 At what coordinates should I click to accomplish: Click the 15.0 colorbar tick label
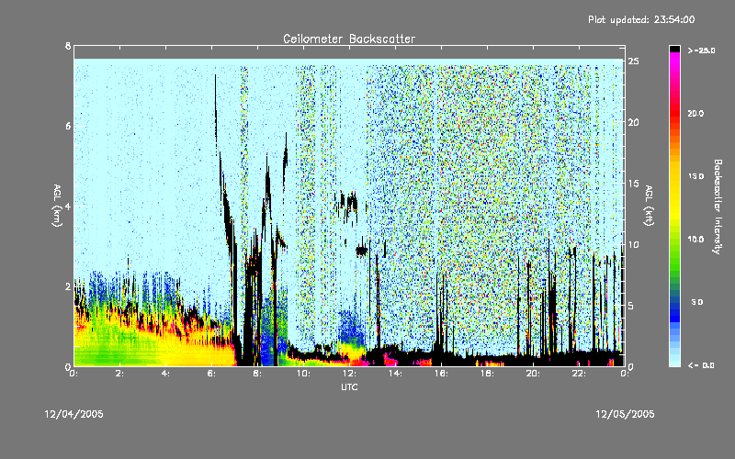pos(695,176)
